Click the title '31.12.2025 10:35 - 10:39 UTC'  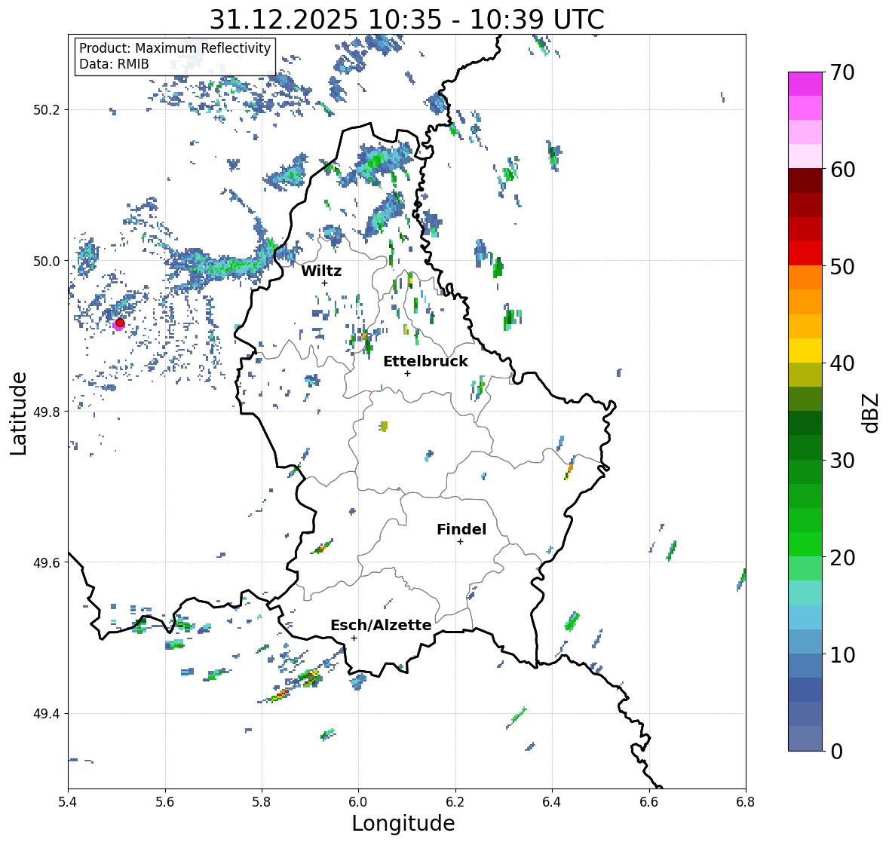tap(406, 20)
